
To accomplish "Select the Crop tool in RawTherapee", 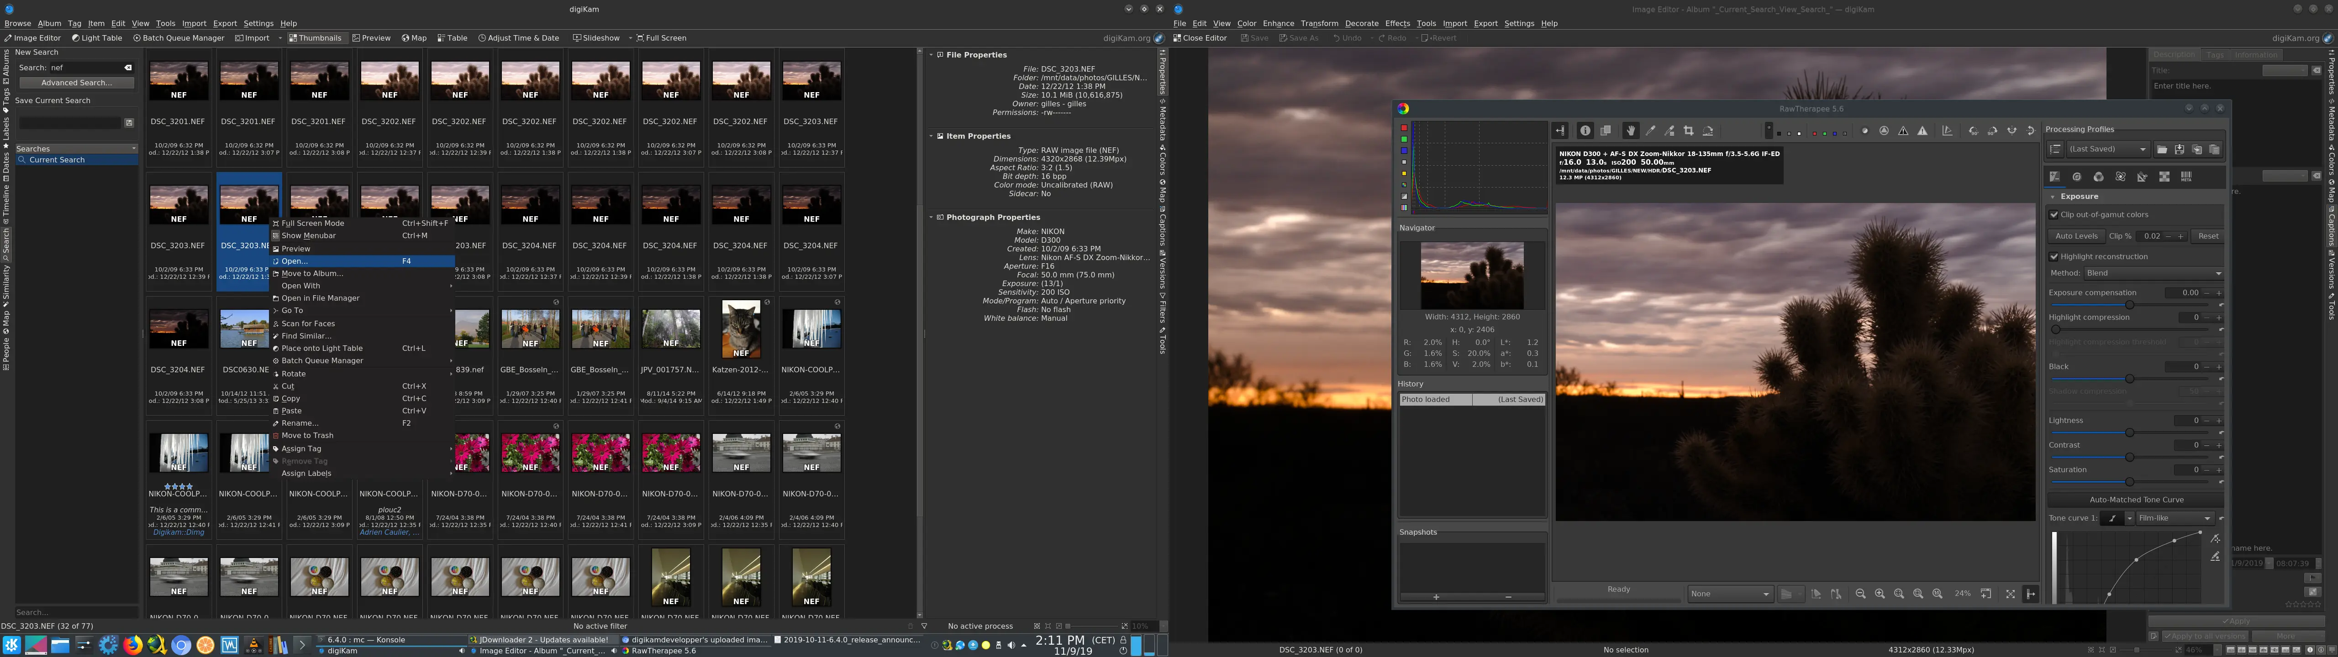I will pyautogui.click(x=1690, y=131).
